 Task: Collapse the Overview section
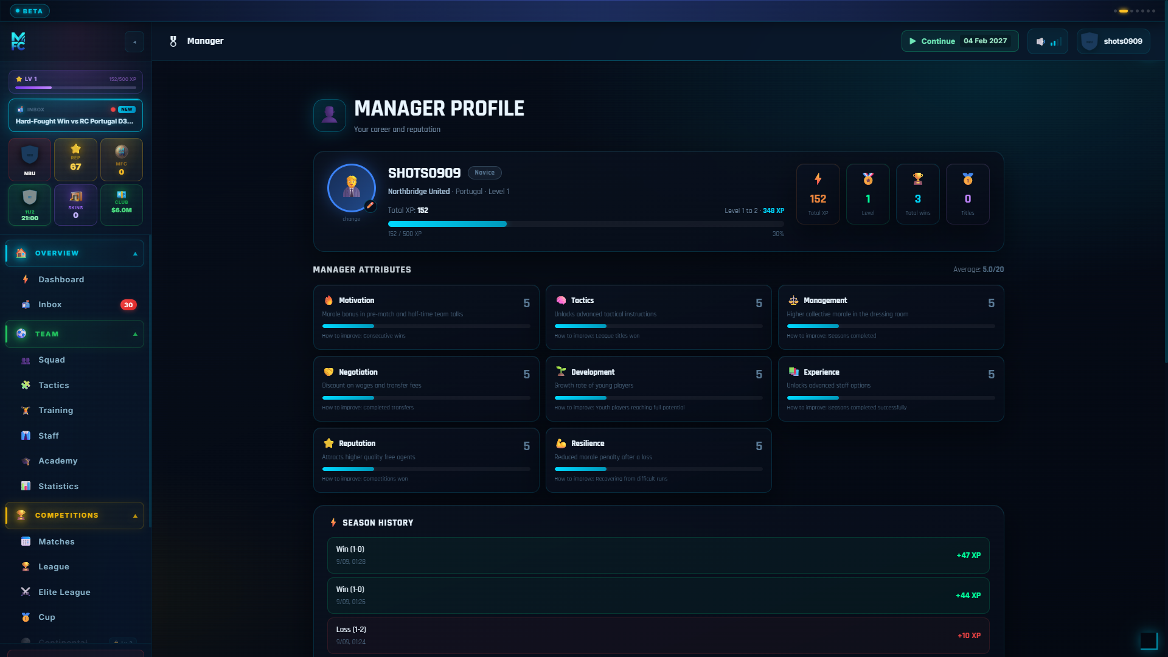75,253
